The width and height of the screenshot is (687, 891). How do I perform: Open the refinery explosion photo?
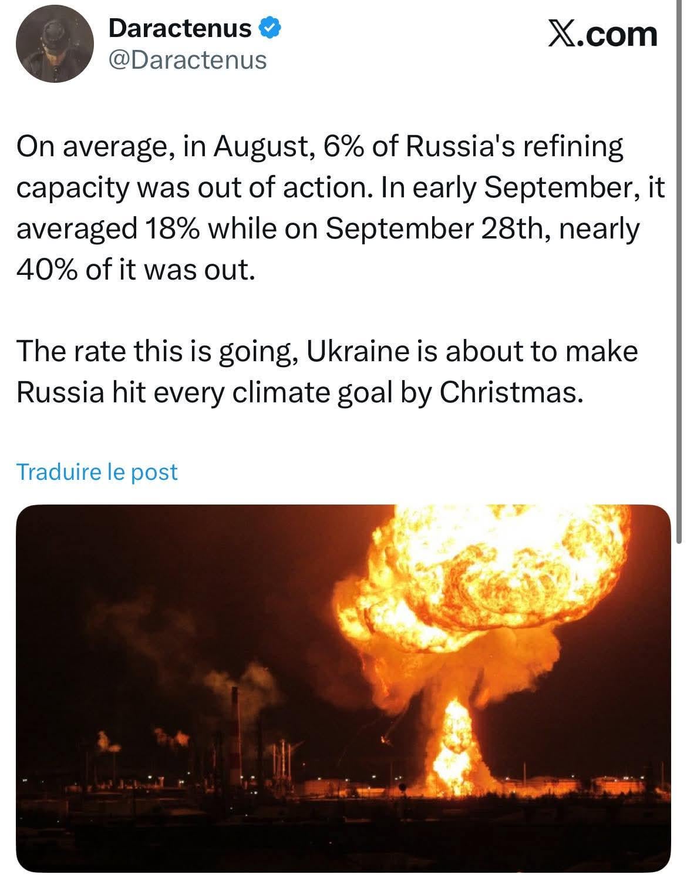click(343, 688)
